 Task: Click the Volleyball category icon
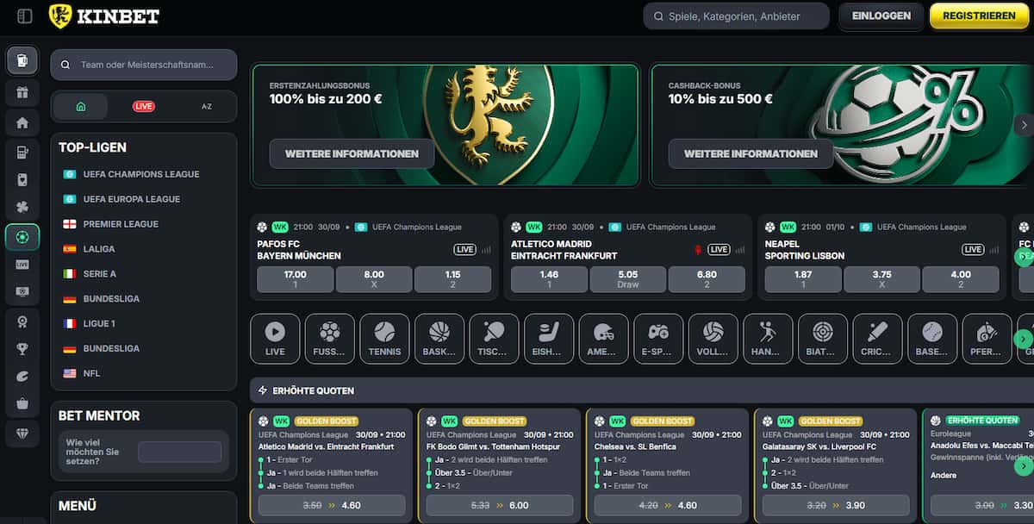(x=713, y=338)
